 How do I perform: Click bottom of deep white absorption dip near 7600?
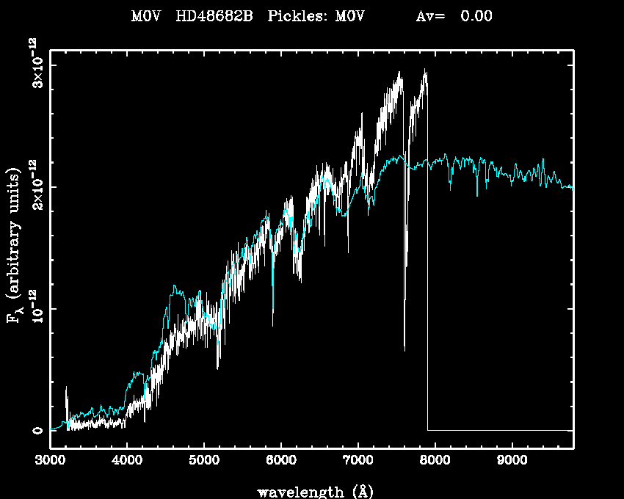(x=404, y=349)
